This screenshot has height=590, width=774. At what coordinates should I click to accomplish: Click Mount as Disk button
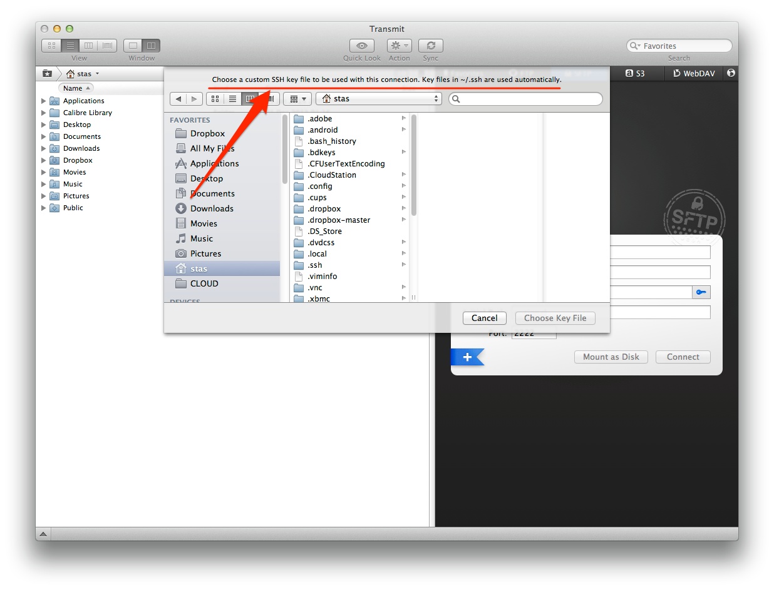(611, 357)
